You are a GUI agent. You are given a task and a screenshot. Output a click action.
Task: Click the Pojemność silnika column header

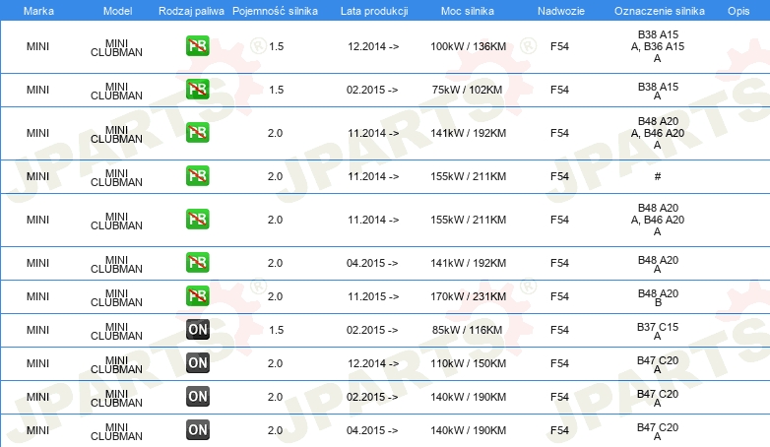[x=275, y=11]
